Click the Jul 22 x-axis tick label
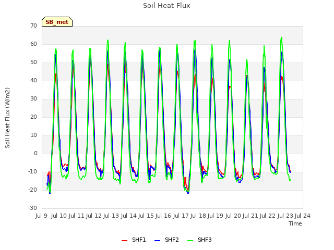Image resolution: width=334 pixels, height=250 pixels. coord(268,216)
